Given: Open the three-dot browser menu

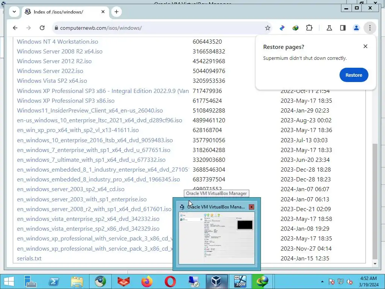Looking at the screenshot, I should click(x=370, y=28).
